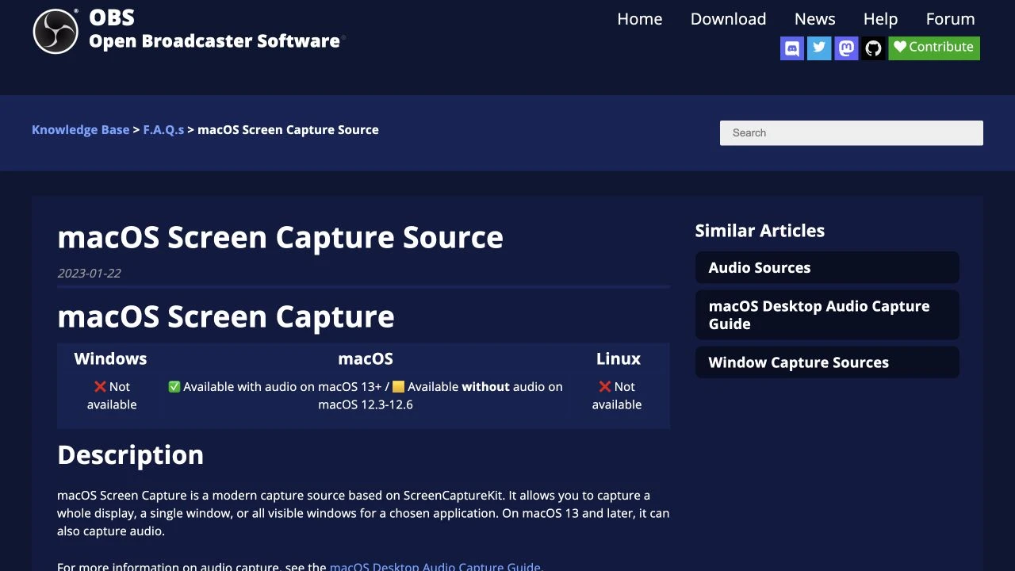This screenshot has width=1015, height=571.
Task: Focus the Search input field
Action: click(x=852, y=133)
